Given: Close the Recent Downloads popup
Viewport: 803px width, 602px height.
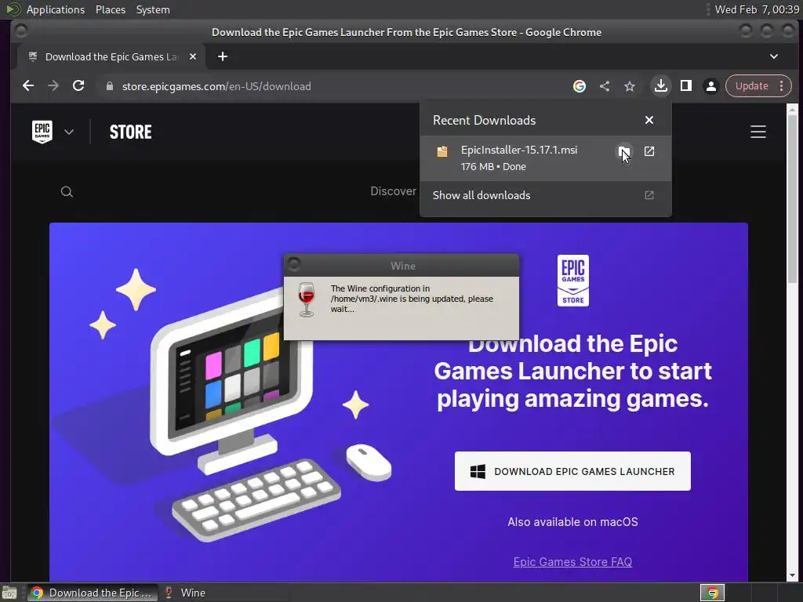Looking at the screenshot, I should (649, 120).
